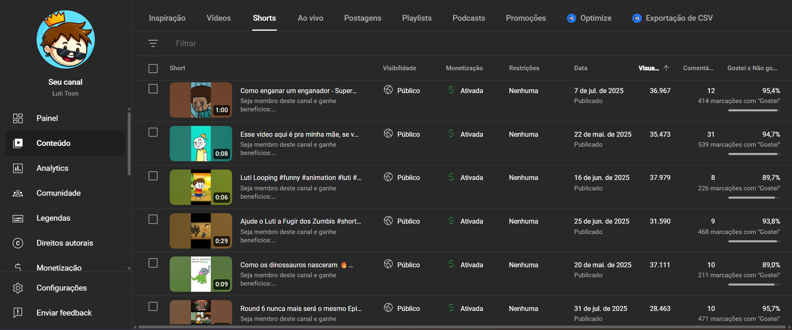Viewport: 792px width, 330px height.
Task: Click the channel avatar with crown
Action: 65,40
